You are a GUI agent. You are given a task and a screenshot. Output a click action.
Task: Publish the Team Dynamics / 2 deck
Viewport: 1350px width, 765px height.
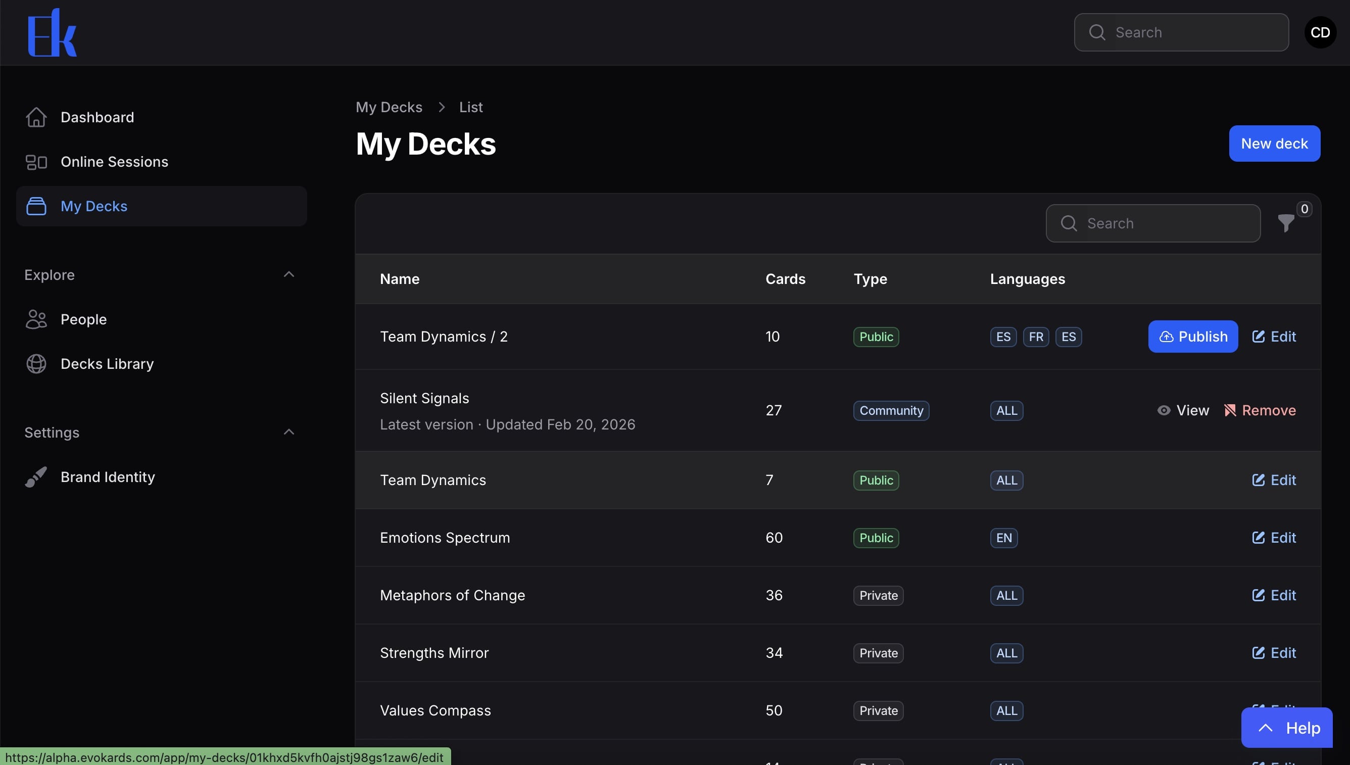pyautogui.click(x=1192, y=336)
